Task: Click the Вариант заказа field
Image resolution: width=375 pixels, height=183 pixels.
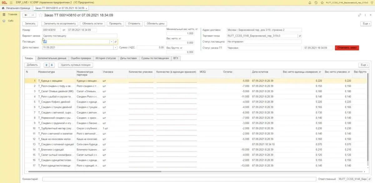Action: pos(80,36)
